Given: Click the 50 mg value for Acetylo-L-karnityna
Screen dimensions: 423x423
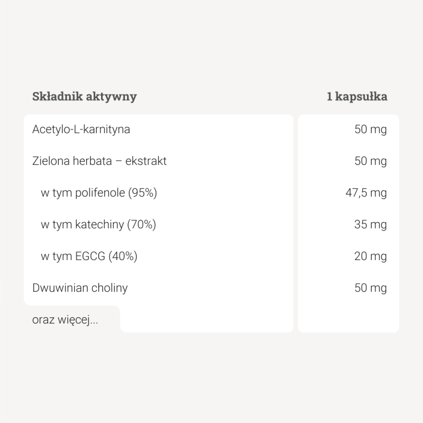Looking at the screenshot, I should 370,129.
